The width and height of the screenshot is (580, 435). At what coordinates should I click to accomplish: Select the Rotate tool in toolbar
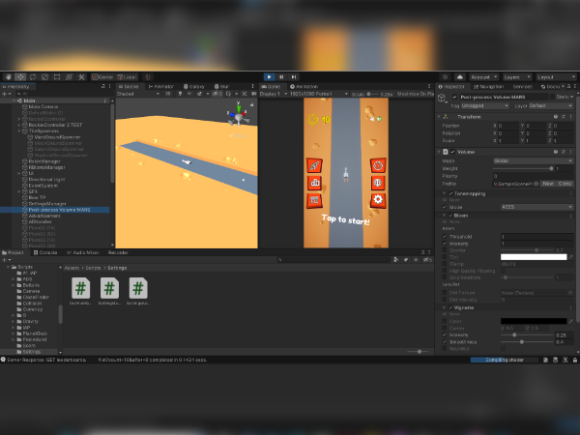(x=33, y=77)
